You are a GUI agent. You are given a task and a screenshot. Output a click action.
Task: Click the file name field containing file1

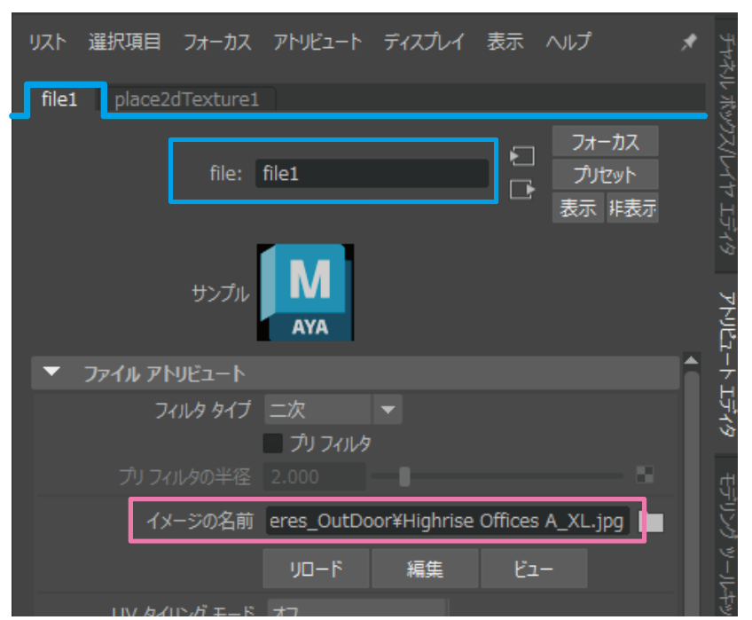tap(371, 174)
